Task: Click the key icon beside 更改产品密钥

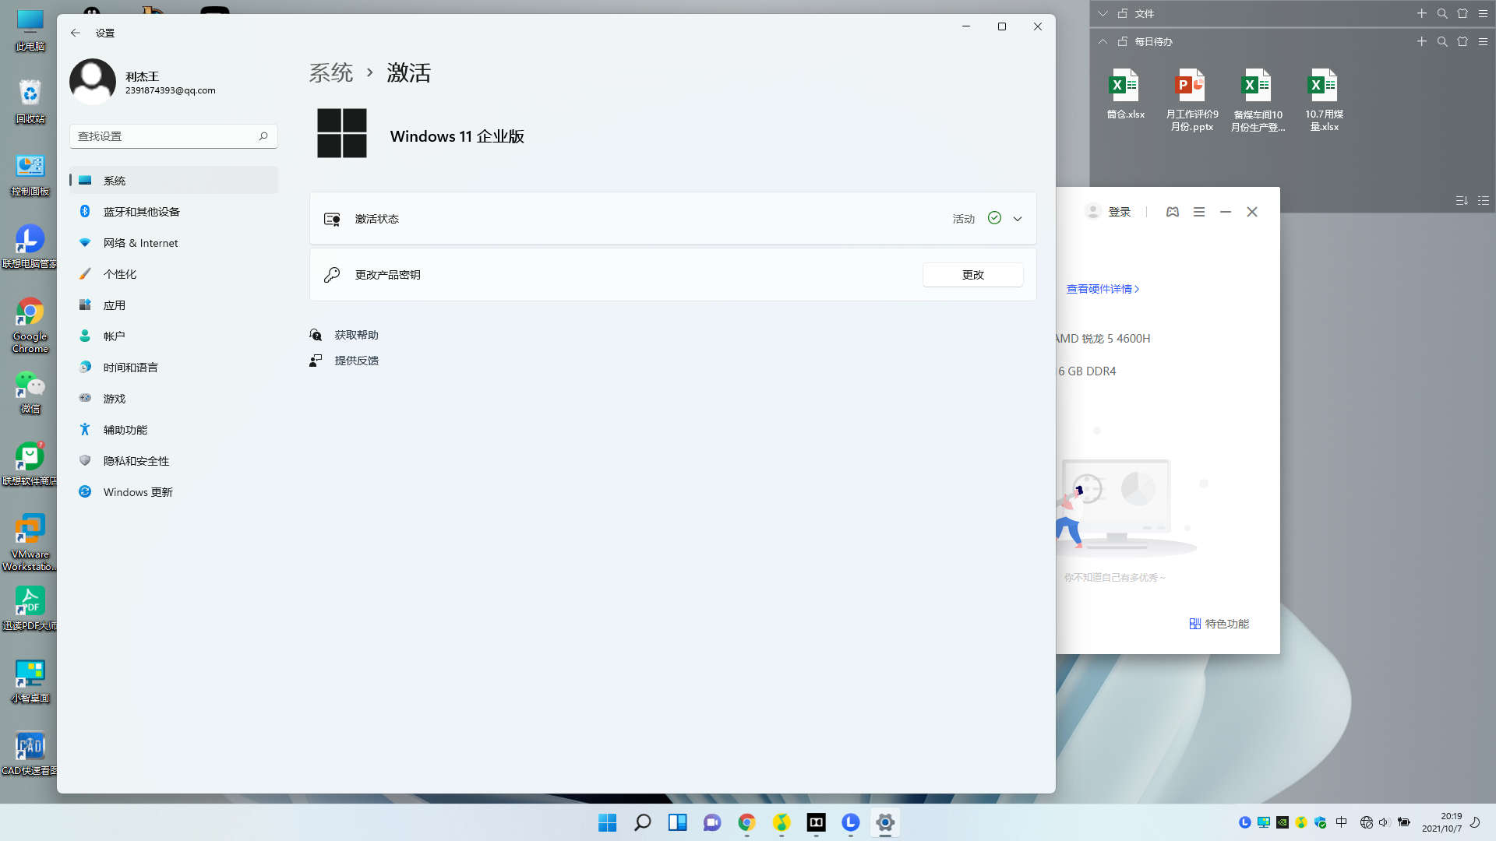Action: (x=332, y=275)
